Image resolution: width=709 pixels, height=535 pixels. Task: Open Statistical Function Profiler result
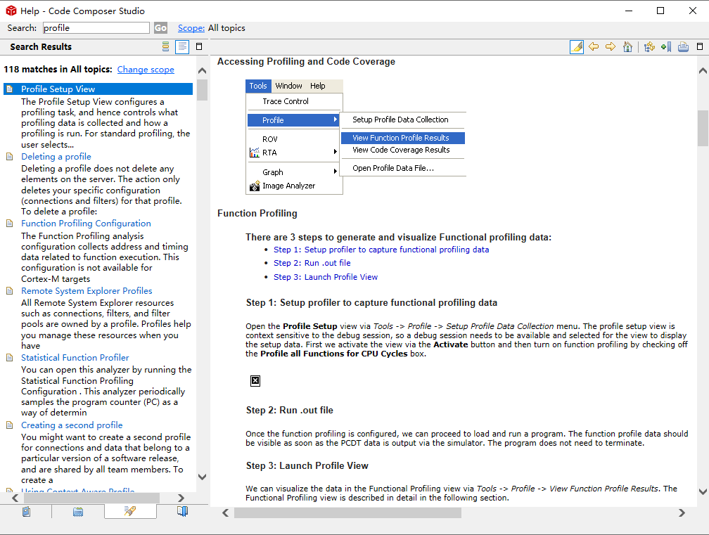coord(75,358)
